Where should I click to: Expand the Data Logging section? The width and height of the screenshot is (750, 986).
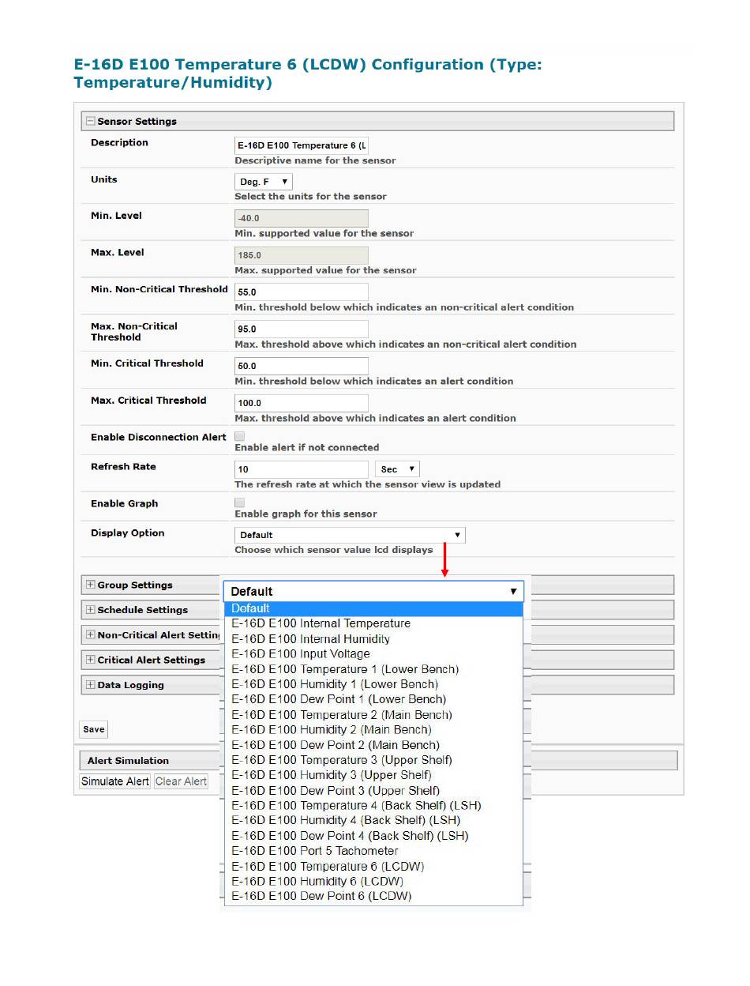tap(91, 685)
